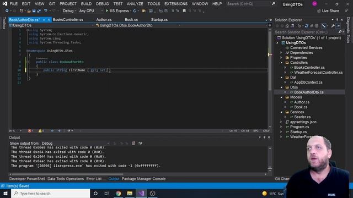Open Developer PowerShell tab
This screenshot has height=198, width=353.
point(27,179)
